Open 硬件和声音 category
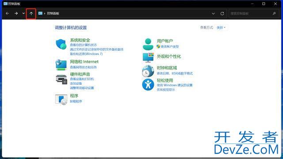The image size is (283, 159). (80, 74)
